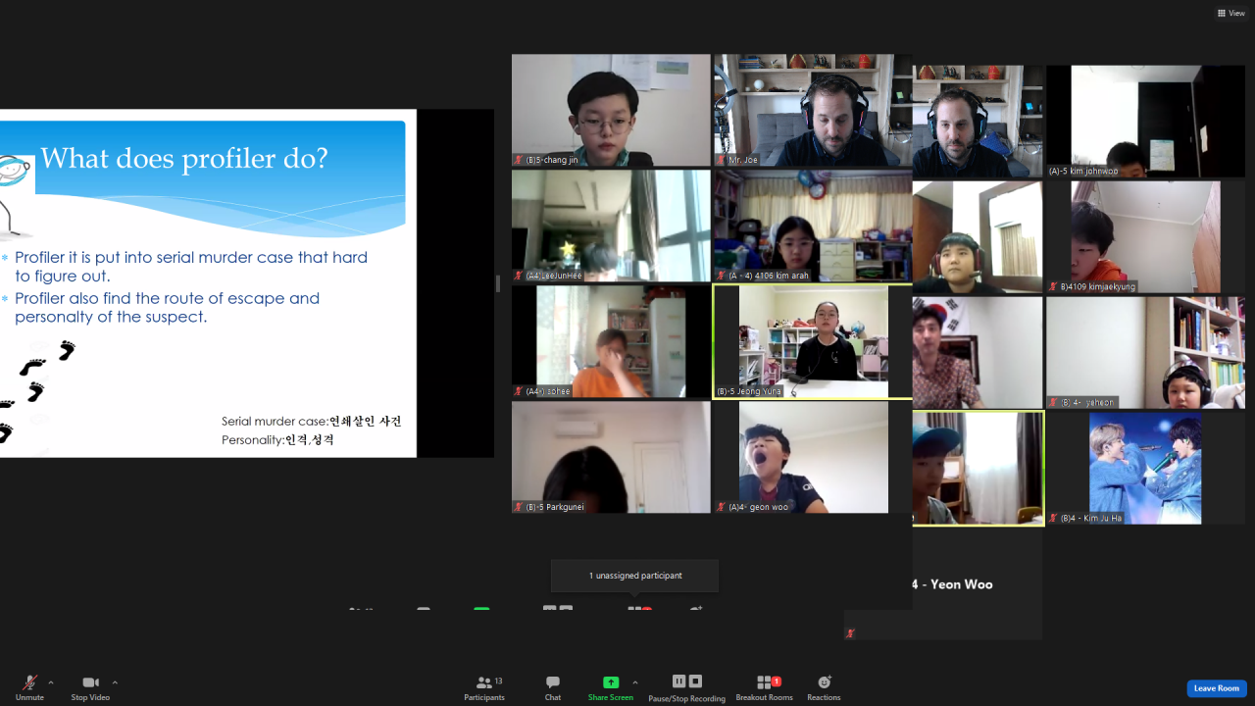Screen dimensions: 1255x706
Task: Click the green Share Screen icon
Action: coord(611,682)
